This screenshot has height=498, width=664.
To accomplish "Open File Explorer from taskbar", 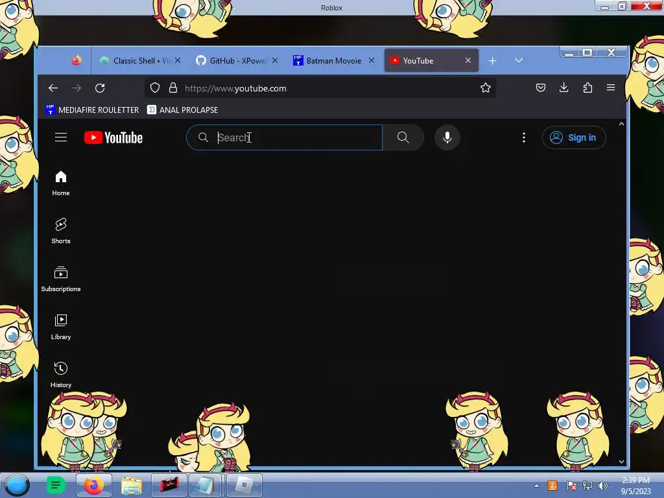I will coord(131,485).
